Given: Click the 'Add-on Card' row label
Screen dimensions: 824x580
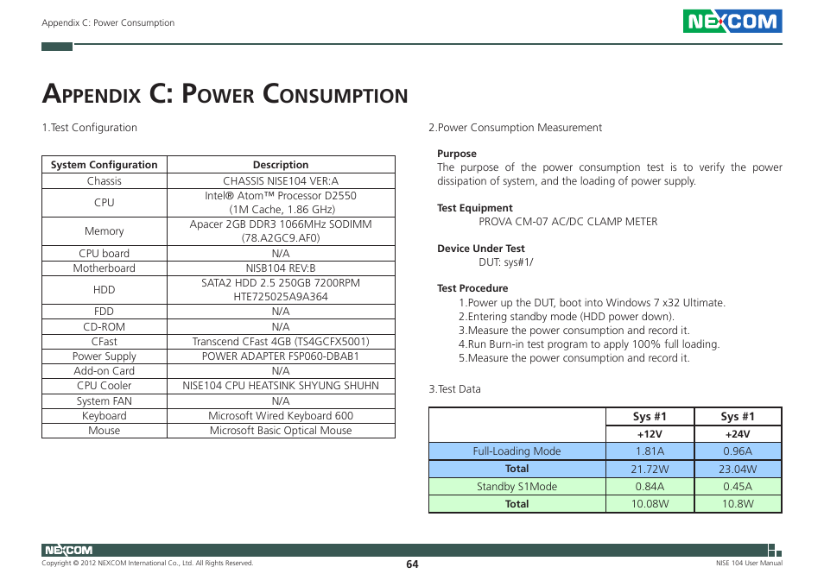Looking at the screenshot, I should pos(104,371).
